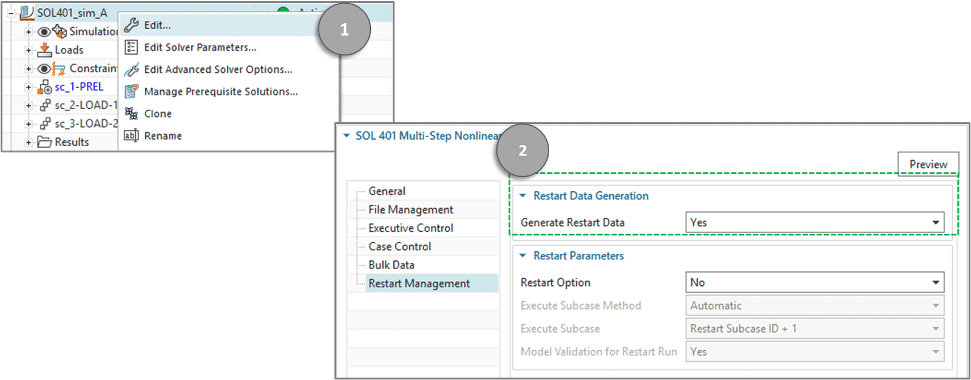The height and width of the screenshot is (380, 971).
Task: Open the Generate Restart Data dropdown
Action: pyautogui.click(x=815, y=223)
